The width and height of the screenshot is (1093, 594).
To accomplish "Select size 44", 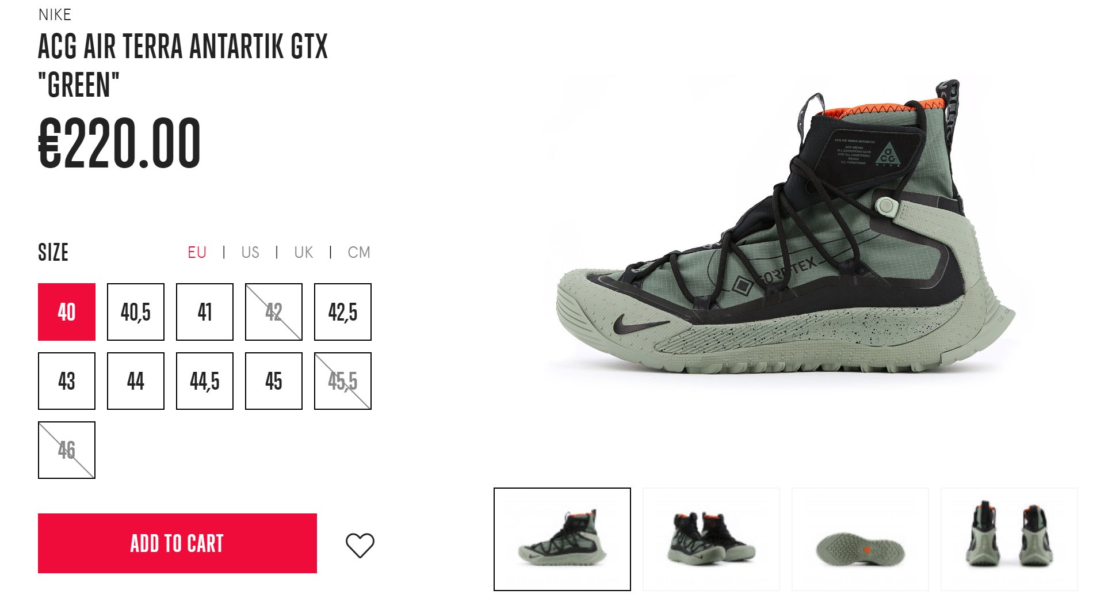I will pyautogui.click(x=136, y=381).
